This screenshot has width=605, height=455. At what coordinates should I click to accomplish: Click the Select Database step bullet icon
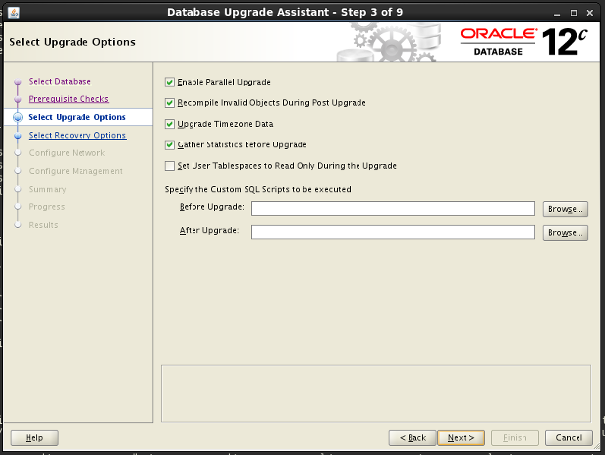[x=18, y=82]
